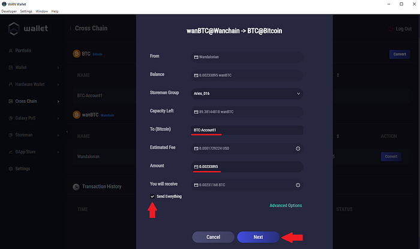Open the Window menu
Image resolution: width=420 pixels, height=249 pixels.
pos(42,11)
